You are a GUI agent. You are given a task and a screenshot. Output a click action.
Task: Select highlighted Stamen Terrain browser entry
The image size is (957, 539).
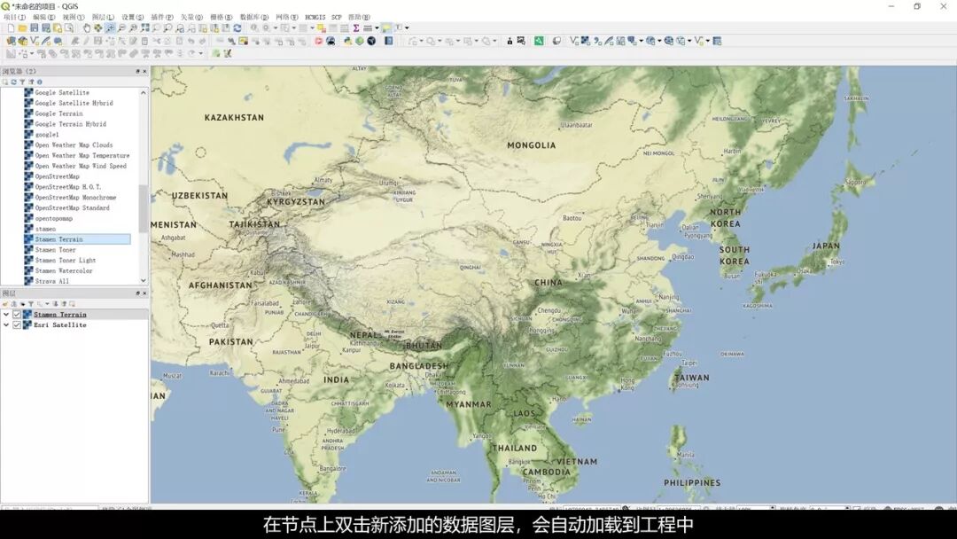pyautogui.click(x=77, y=239)
